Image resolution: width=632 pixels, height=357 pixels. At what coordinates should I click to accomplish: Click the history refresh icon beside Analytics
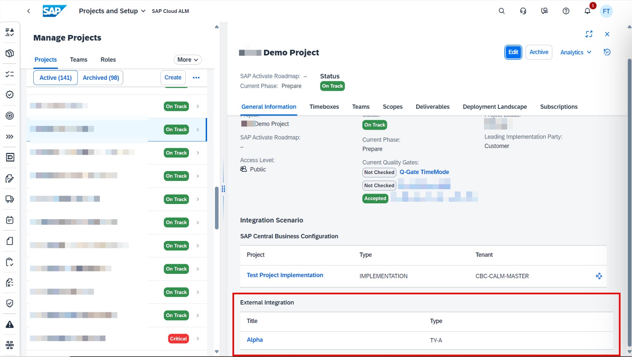tap(607, 52)
